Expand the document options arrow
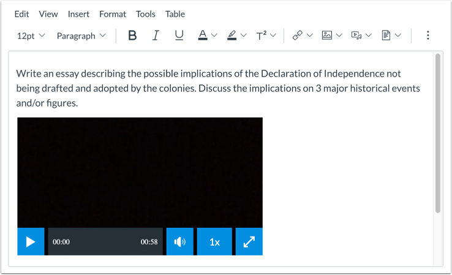 (x=398, y=36)
